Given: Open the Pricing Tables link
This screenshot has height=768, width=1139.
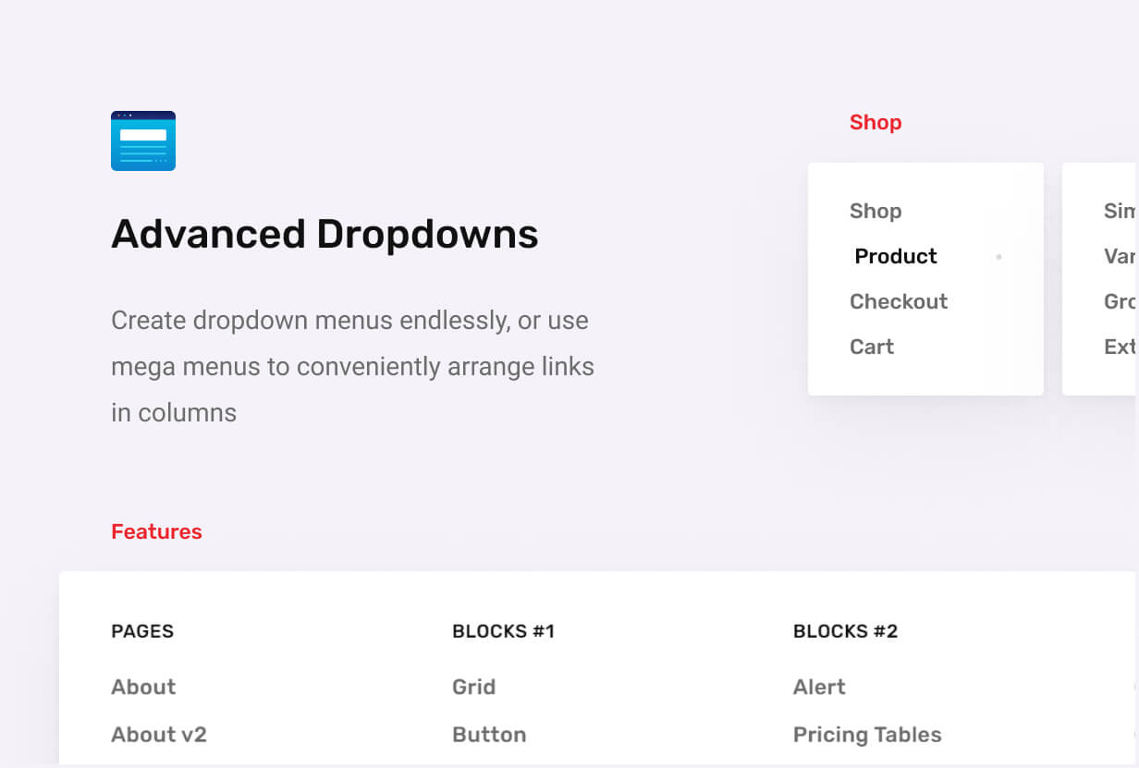Looking at the screenshot, I should (867, 735).
